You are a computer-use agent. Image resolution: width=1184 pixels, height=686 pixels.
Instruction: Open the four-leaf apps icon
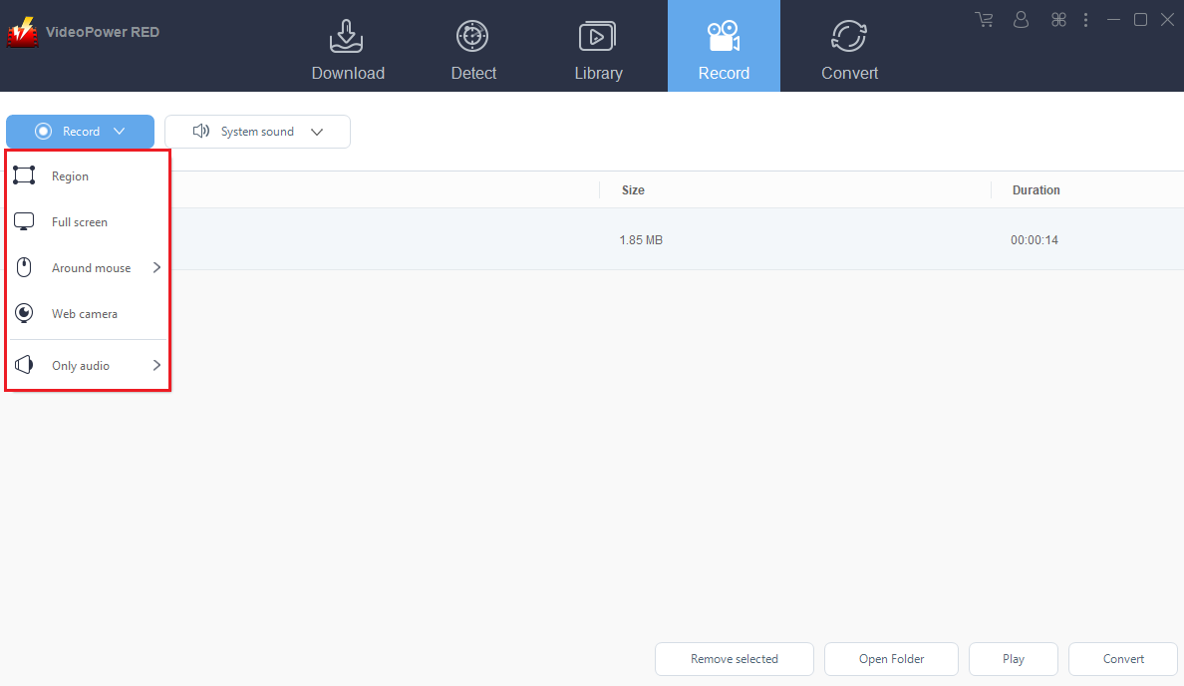pos(1058,20)
